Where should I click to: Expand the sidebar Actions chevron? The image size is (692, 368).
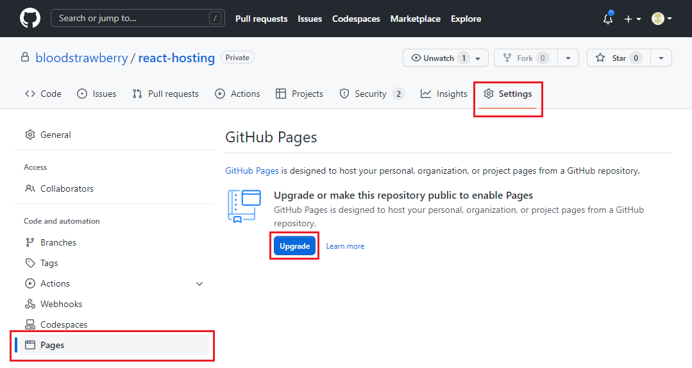[x=199, y=284]
